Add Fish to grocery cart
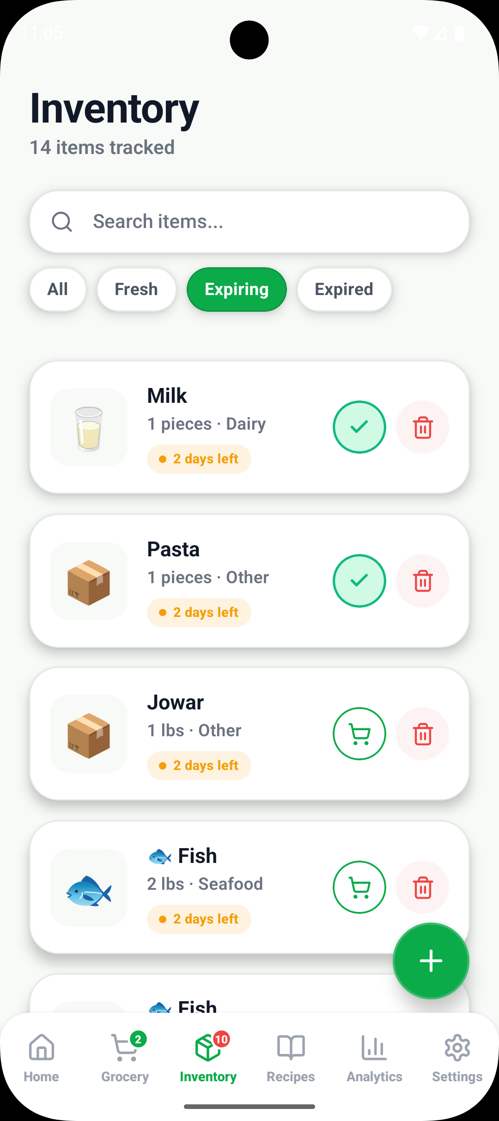This screenshot has height=1121, width=499. (x=359, y=887)
